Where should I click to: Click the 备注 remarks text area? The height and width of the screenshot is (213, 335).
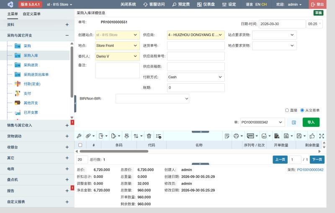(118, 70)
